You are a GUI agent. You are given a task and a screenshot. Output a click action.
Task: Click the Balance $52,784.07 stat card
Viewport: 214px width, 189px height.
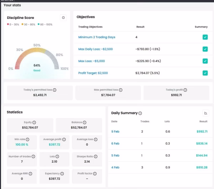click(79, 125)
